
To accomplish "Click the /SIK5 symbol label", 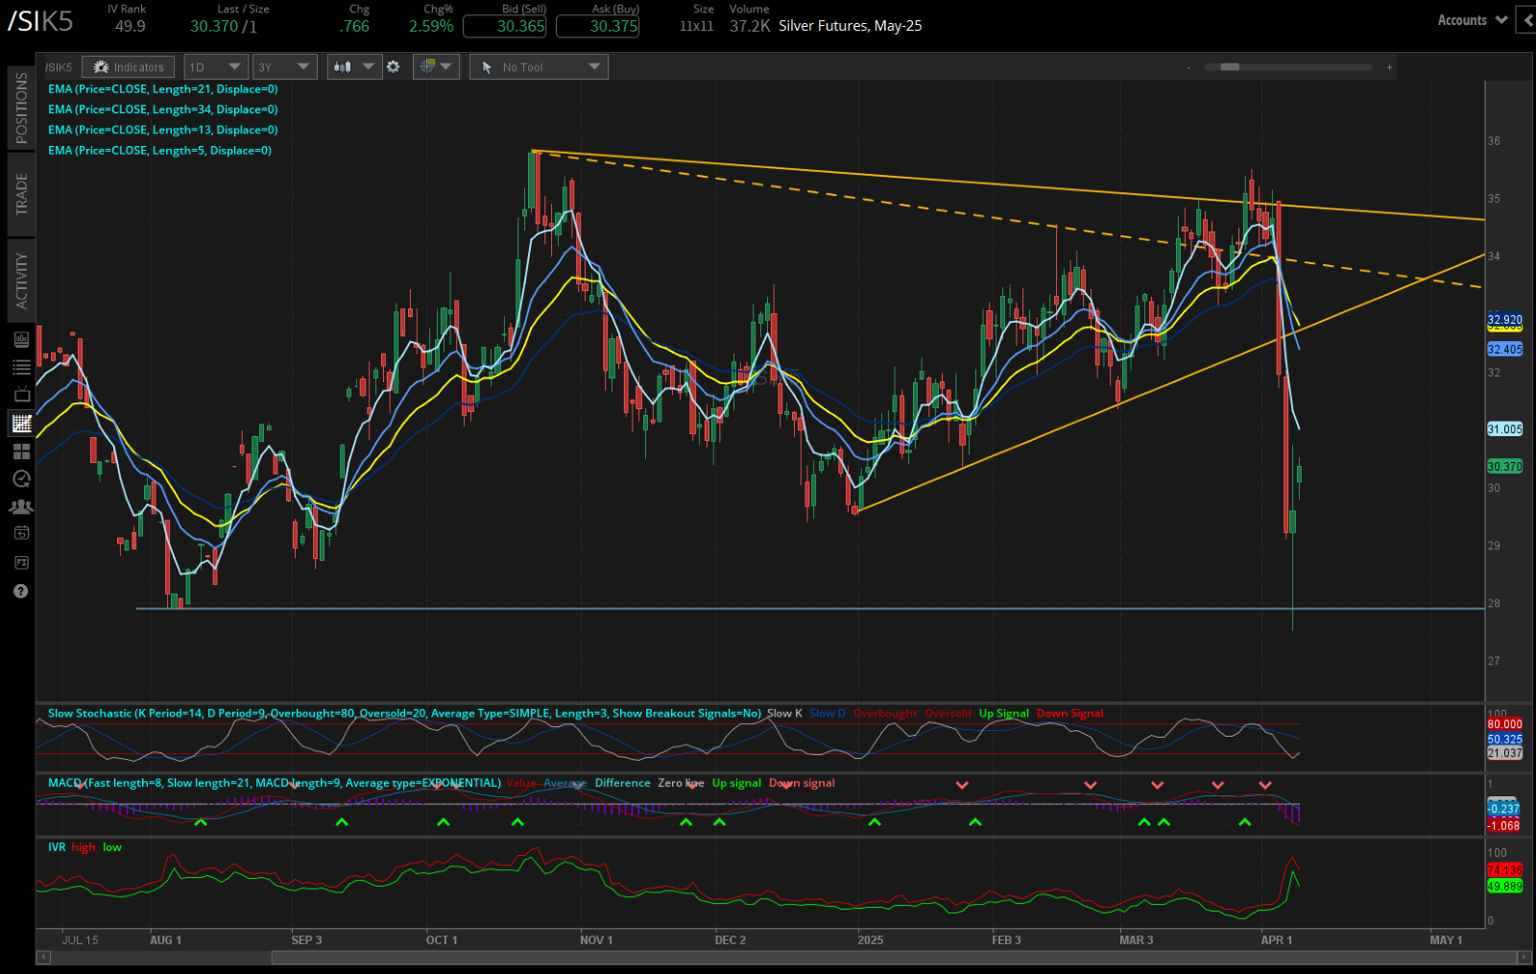I will 58,66.
